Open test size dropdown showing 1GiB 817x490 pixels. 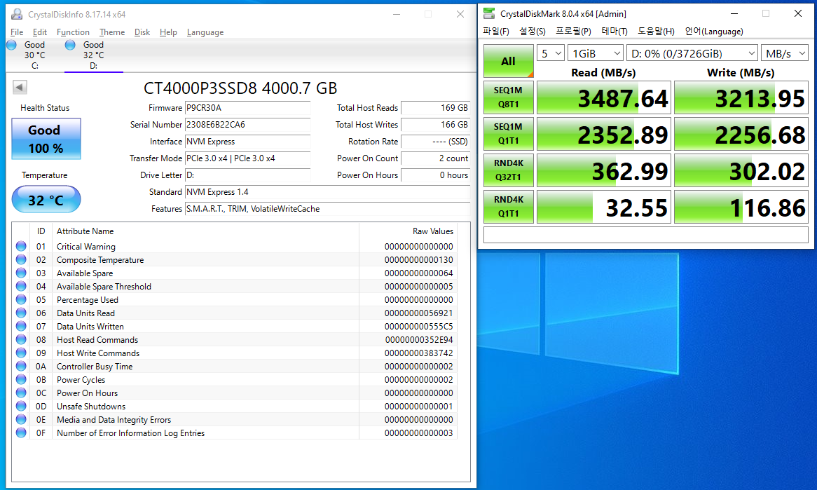596,53
